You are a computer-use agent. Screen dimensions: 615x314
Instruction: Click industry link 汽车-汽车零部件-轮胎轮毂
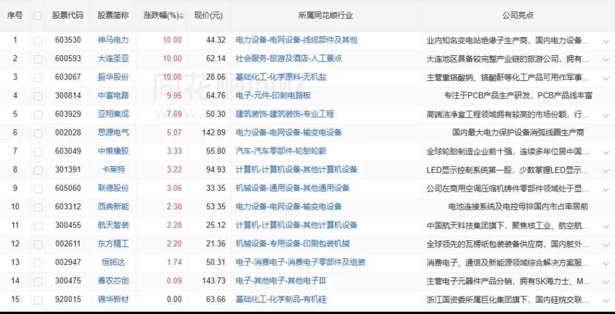pos(281,151)
